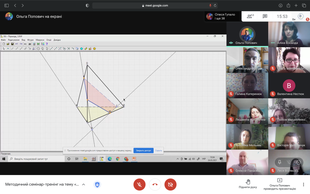This screenshot has height=194, width=310.
Task: Open the Safari tab overview icon
Action: click(304, 6)
